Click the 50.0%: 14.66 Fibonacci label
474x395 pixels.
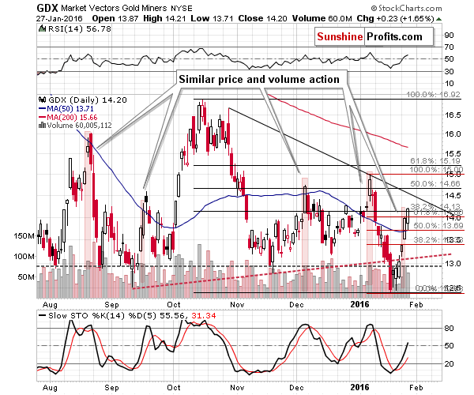[435, 183]
